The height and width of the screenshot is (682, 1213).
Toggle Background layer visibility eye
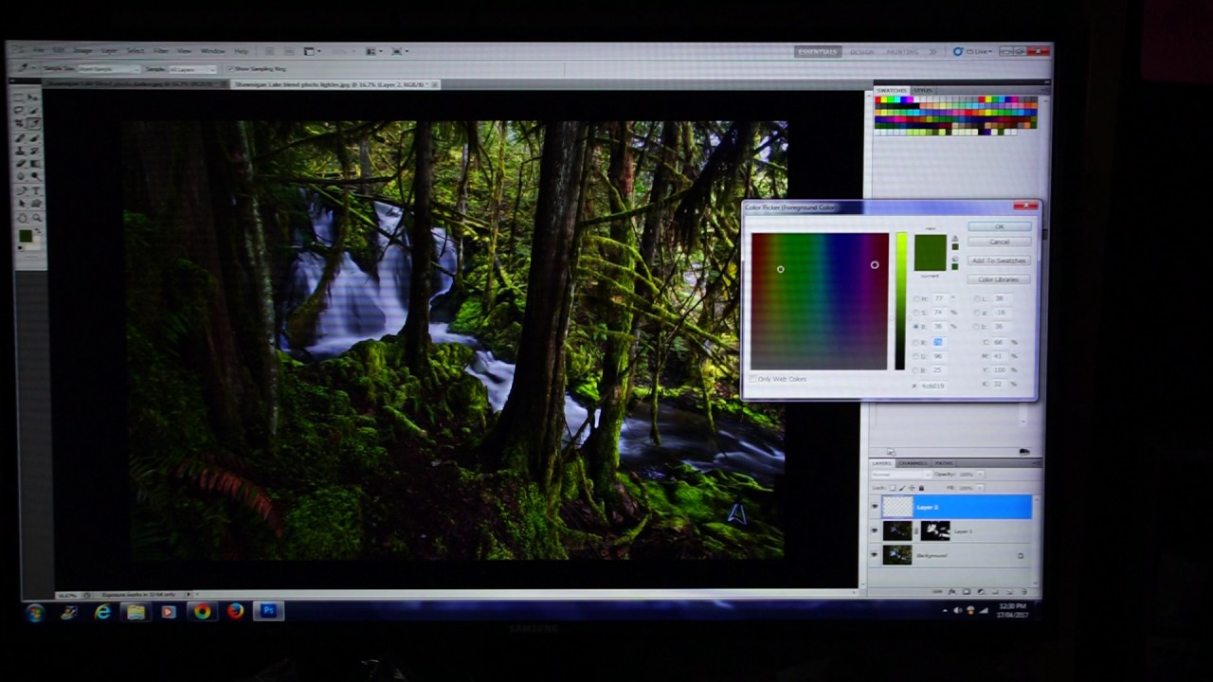pyautogui.click(x=875, y=554)
